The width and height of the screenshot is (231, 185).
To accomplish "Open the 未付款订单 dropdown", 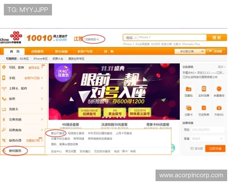I will (190, 52).
